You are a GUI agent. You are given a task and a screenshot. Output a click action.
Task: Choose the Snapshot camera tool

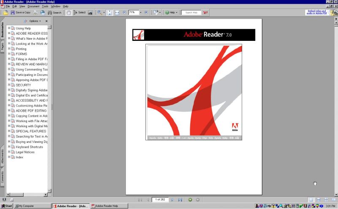(x=90, y=13)
